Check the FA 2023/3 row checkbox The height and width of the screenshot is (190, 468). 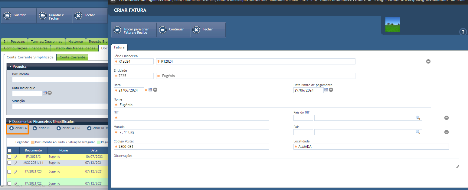pos(9,157)
